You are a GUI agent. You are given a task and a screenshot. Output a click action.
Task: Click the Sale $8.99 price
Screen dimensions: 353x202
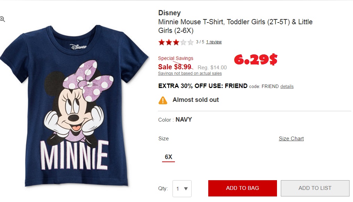[x=175, y=67]
